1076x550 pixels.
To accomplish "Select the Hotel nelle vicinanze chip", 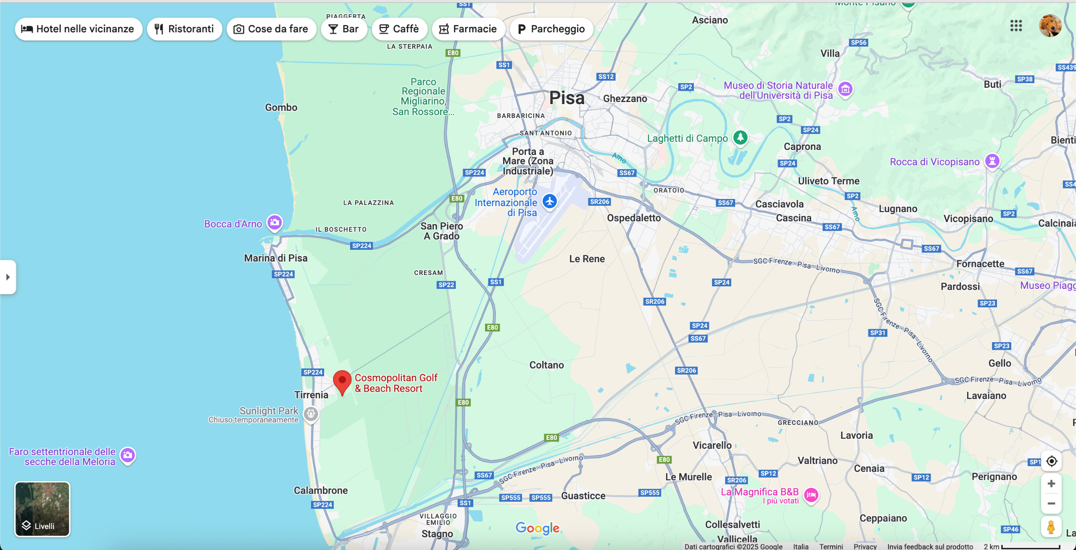I will click(x=78, y=29).
